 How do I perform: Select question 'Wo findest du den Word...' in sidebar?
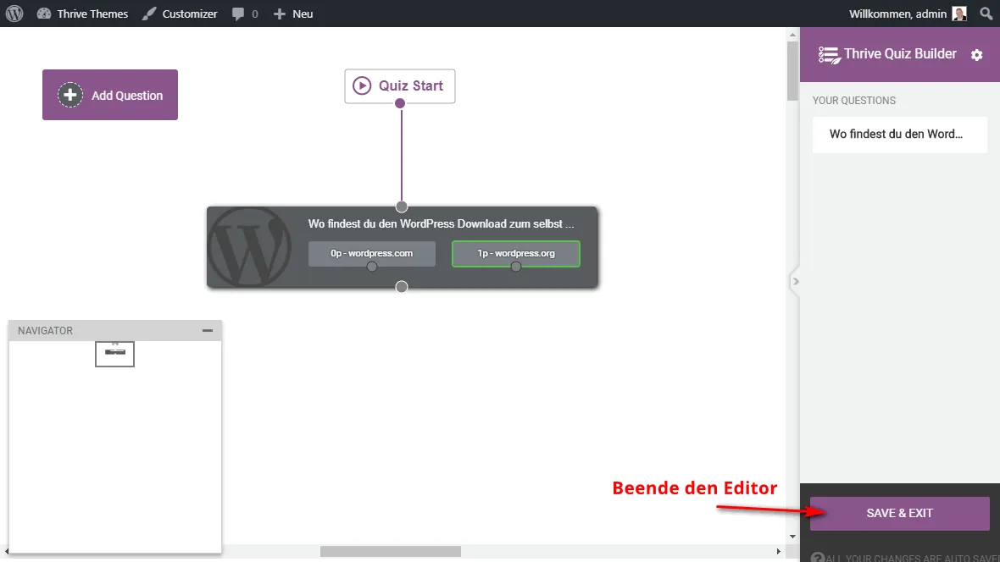pyautogui.click(x=899, y=134)
